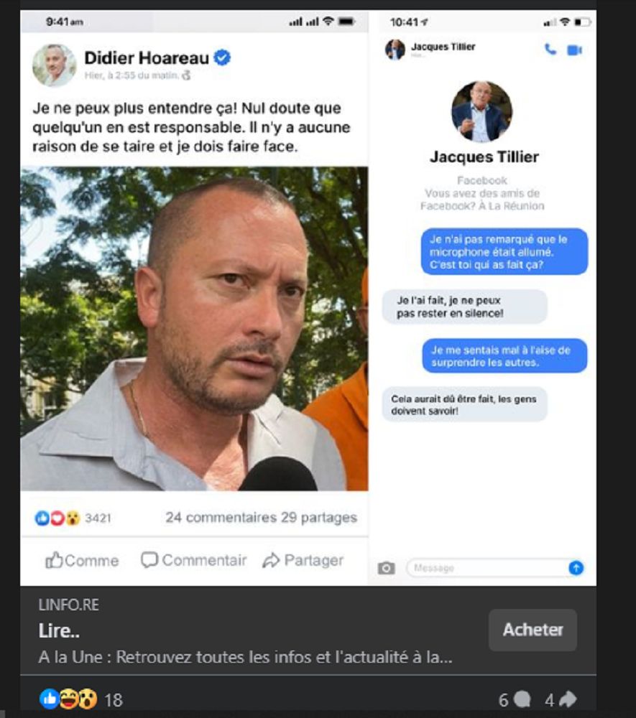Open the camera icon beside message field
636x718 pixels.
[387, 568]
